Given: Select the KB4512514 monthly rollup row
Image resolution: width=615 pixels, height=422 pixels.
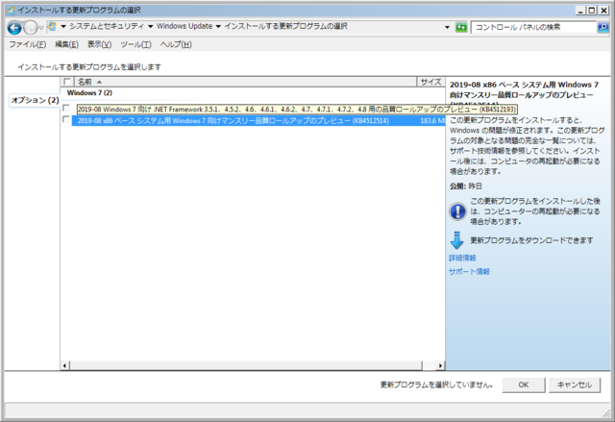Looking at the screenshot, I should (258, 121).
